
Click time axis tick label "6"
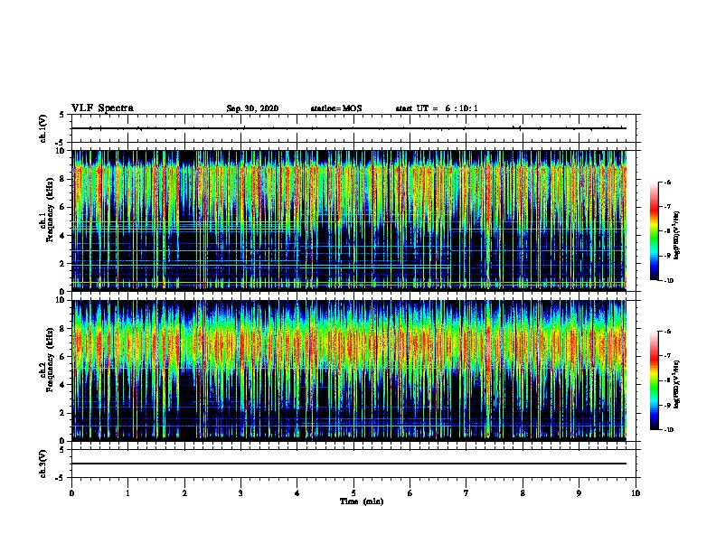coord(410,493)
